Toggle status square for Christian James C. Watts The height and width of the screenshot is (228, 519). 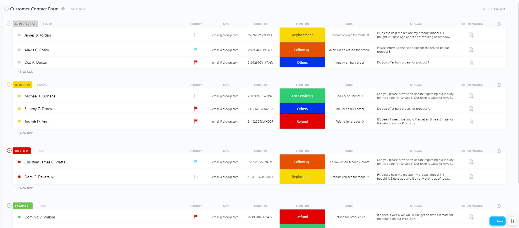19,162
